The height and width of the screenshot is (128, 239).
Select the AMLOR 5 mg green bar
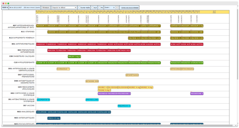click(x=75, y=57)
